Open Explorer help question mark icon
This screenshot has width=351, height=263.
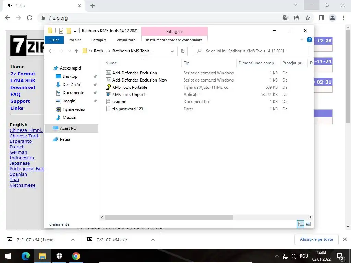click(310, 40)
